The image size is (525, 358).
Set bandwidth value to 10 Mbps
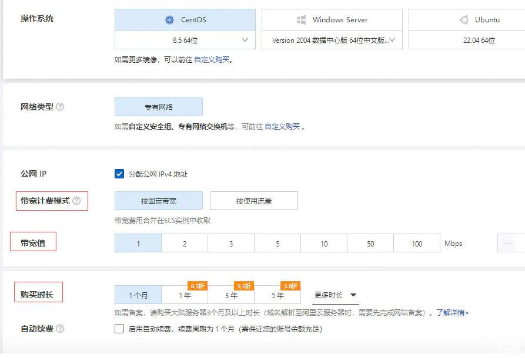324,244
